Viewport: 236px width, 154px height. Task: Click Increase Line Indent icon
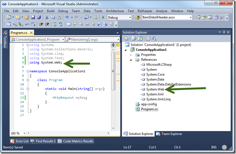click(x=47, y=24)
